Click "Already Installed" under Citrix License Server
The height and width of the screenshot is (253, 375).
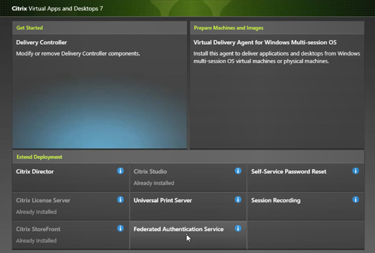tap(36, 212)
